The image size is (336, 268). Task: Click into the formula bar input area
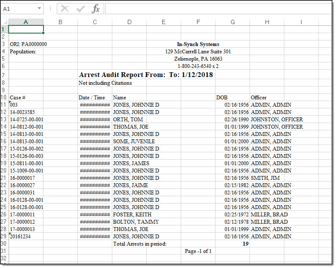215,9
